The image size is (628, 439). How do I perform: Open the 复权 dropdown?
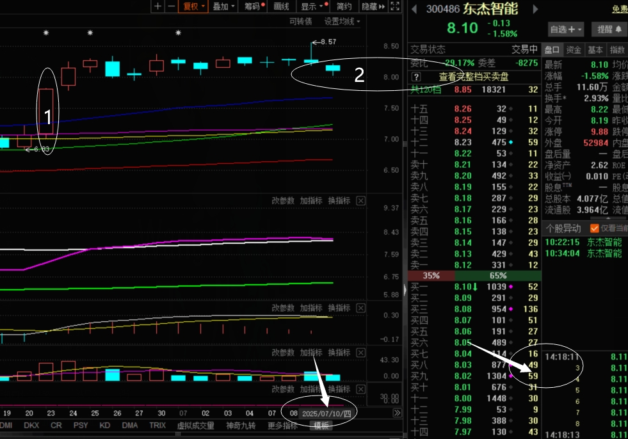click(193, 6)
